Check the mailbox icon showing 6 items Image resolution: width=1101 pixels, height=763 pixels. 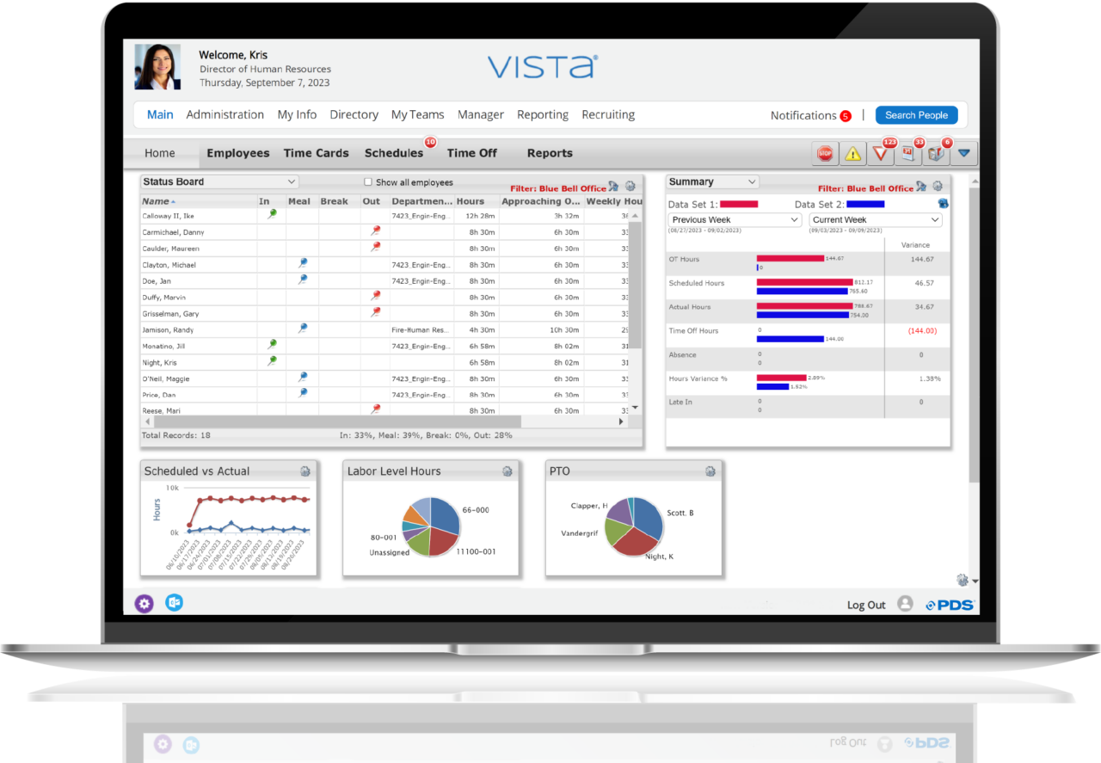pos(936,153)
